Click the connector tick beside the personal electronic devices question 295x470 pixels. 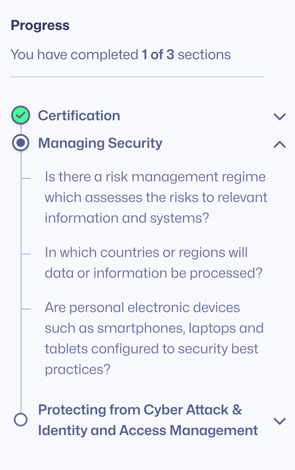coord(26,309)
